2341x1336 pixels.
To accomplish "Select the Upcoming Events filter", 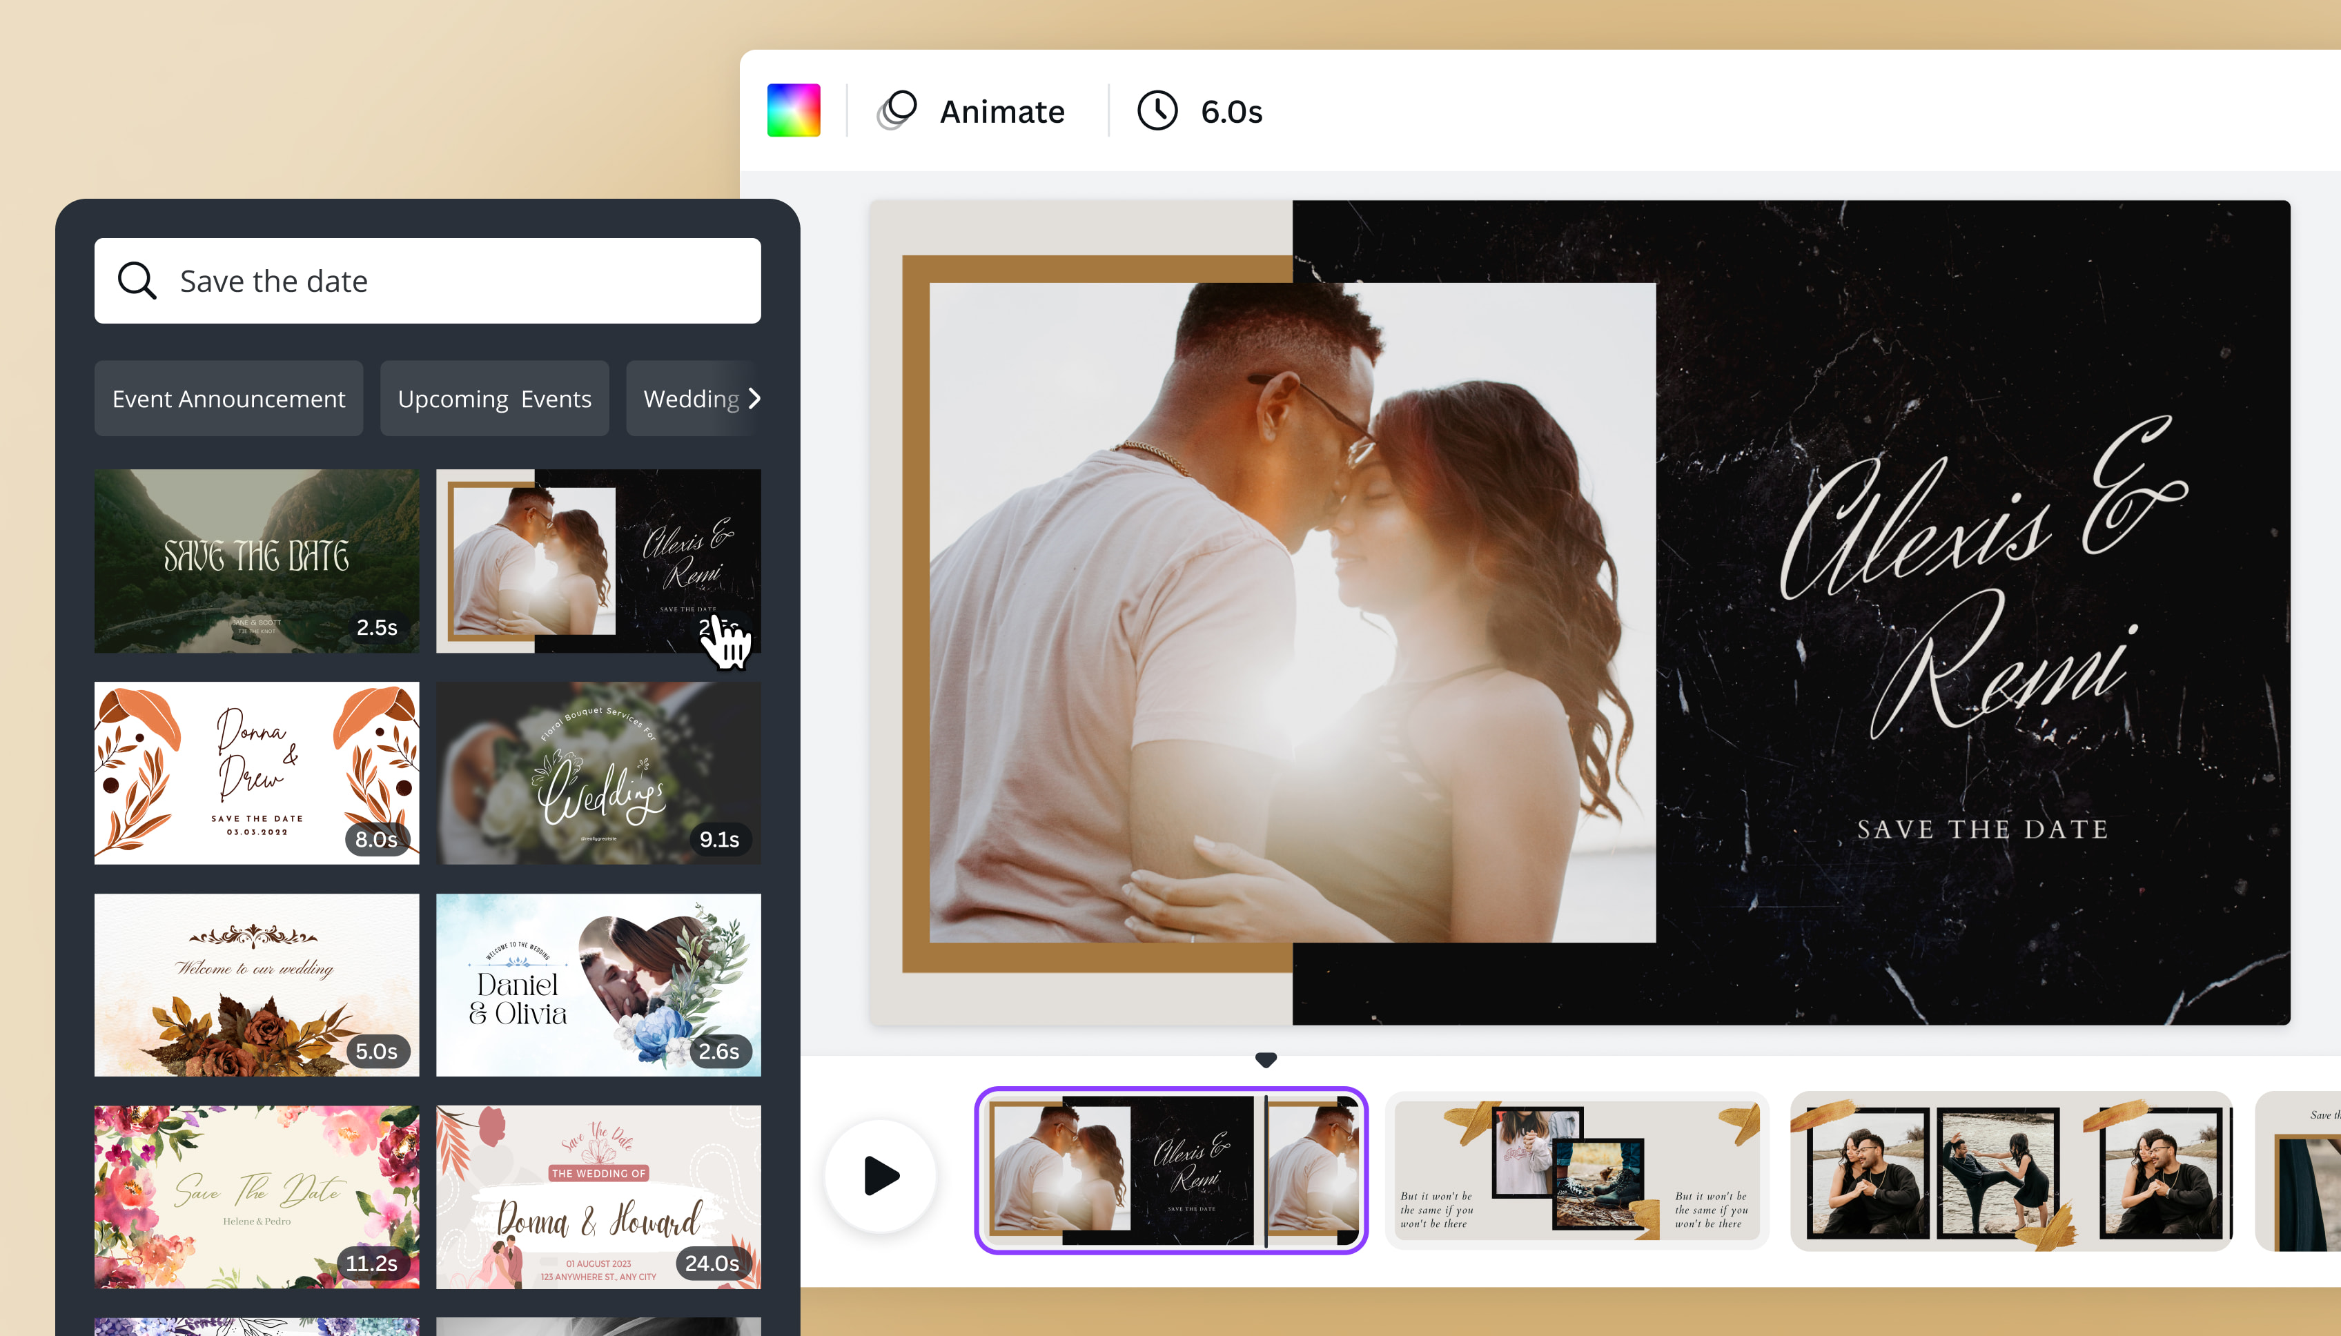I will coord(493,398).
